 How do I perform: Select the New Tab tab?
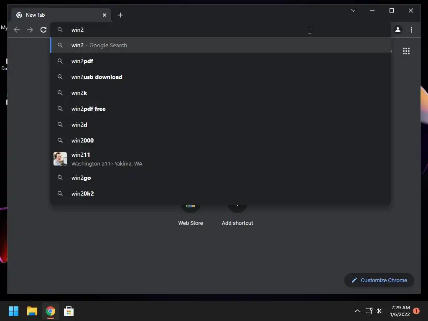pyautogui.click(x=61, y=15)
